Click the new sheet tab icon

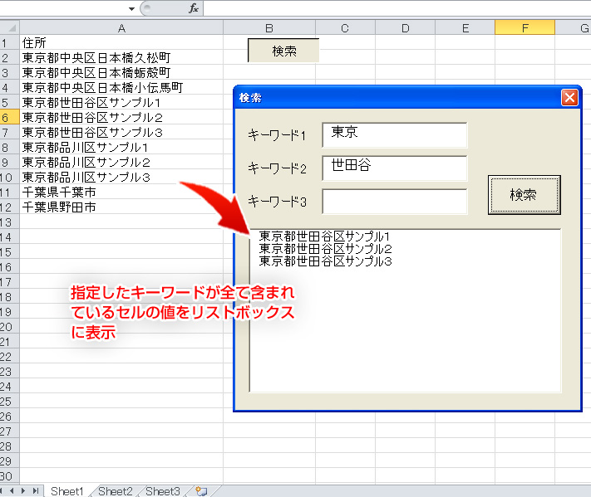tap(201, 491)
